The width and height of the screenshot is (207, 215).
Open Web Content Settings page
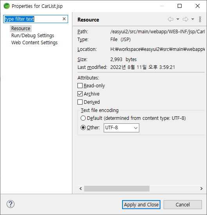(x=34, y=43)
